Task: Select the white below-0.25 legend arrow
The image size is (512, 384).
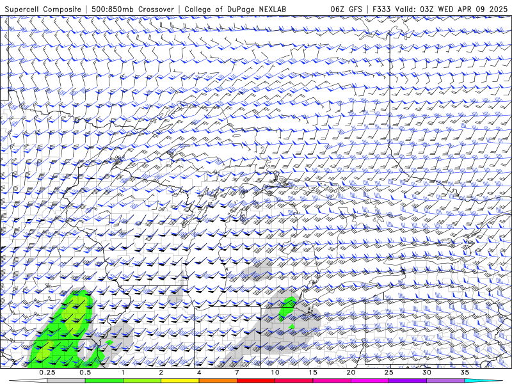Action: [x=28, y=381]
